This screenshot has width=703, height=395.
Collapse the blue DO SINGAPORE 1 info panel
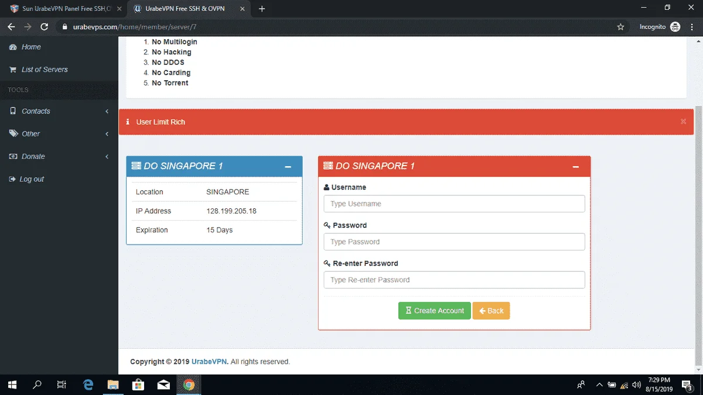coord(288,167)
